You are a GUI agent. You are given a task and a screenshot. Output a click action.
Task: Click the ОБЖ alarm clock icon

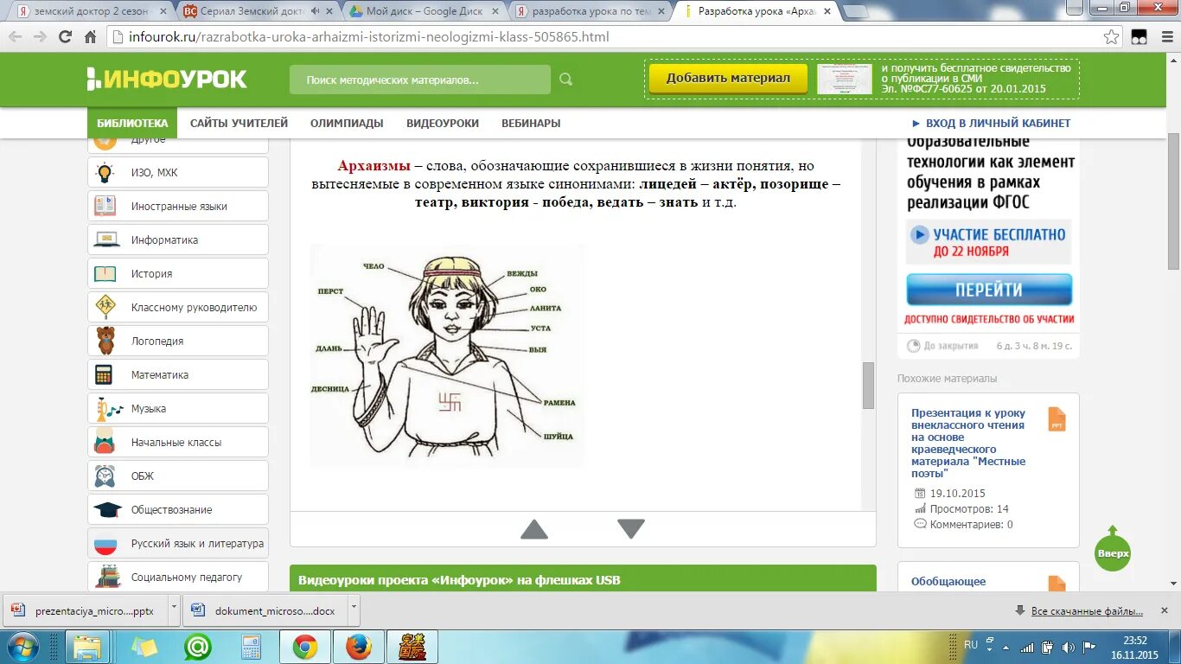coord(105,476)
